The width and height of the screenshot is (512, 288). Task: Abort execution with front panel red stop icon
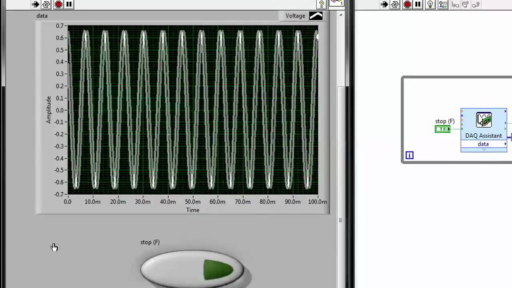58,4
